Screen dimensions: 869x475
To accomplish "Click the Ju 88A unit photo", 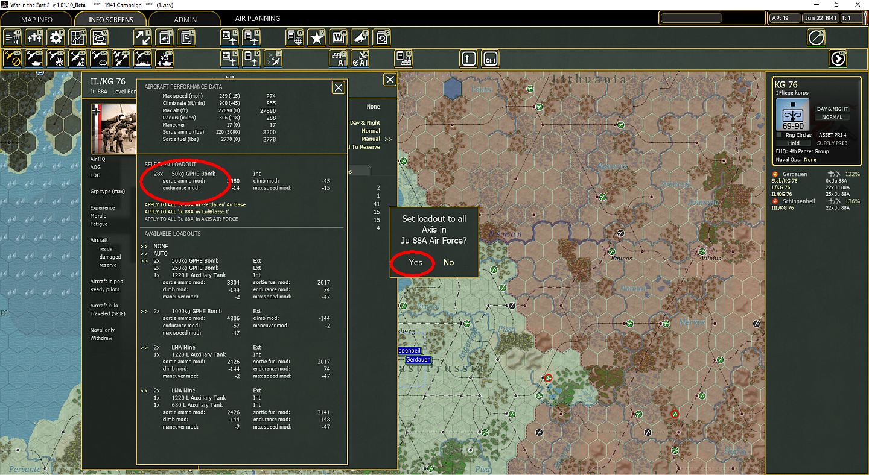I will 113,130.
